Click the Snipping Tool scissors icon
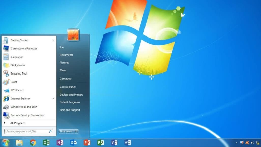Viewport: 261px width, 147px height. click(x=6, y=73)
